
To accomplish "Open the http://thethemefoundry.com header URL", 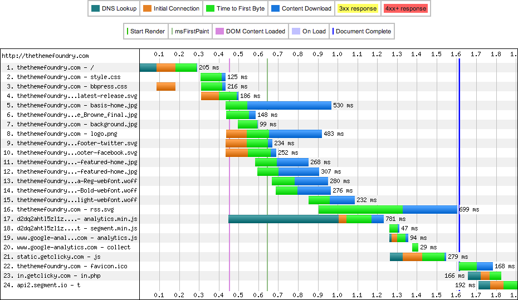I will tap(45, 56).
